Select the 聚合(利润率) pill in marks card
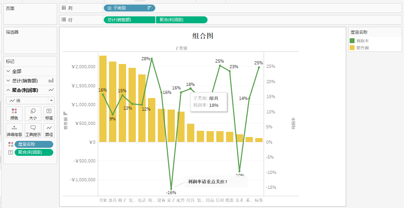The image size is (404, 208). pyautogui.click(x=34, y=152)
